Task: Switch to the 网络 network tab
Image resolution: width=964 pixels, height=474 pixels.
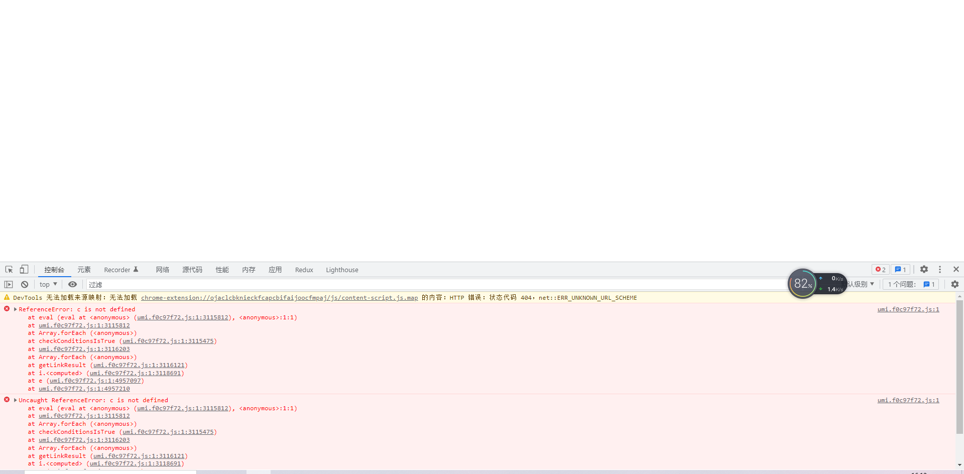Action: tap(163, 270)
